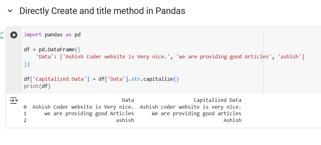Collapse the 'Directly Create and title method' section

[x=10, y=11]
